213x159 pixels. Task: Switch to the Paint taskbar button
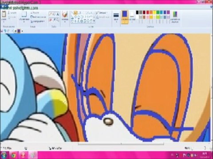point(33,155)
